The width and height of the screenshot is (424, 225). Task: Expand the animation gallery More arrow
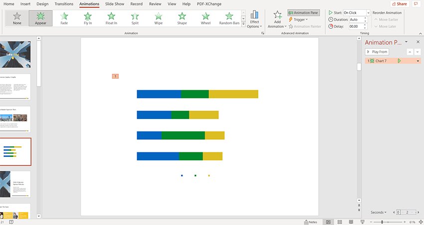tap(243, 24)
